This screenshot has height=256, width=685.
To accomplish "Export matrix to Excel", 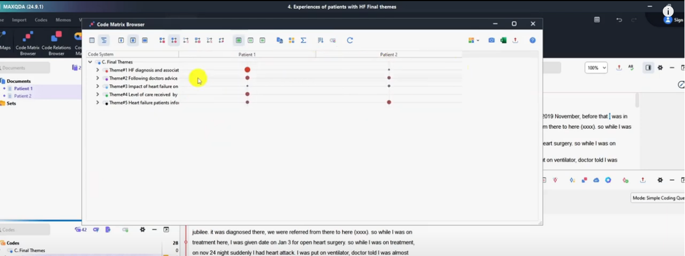I will [x=503, y=41].
